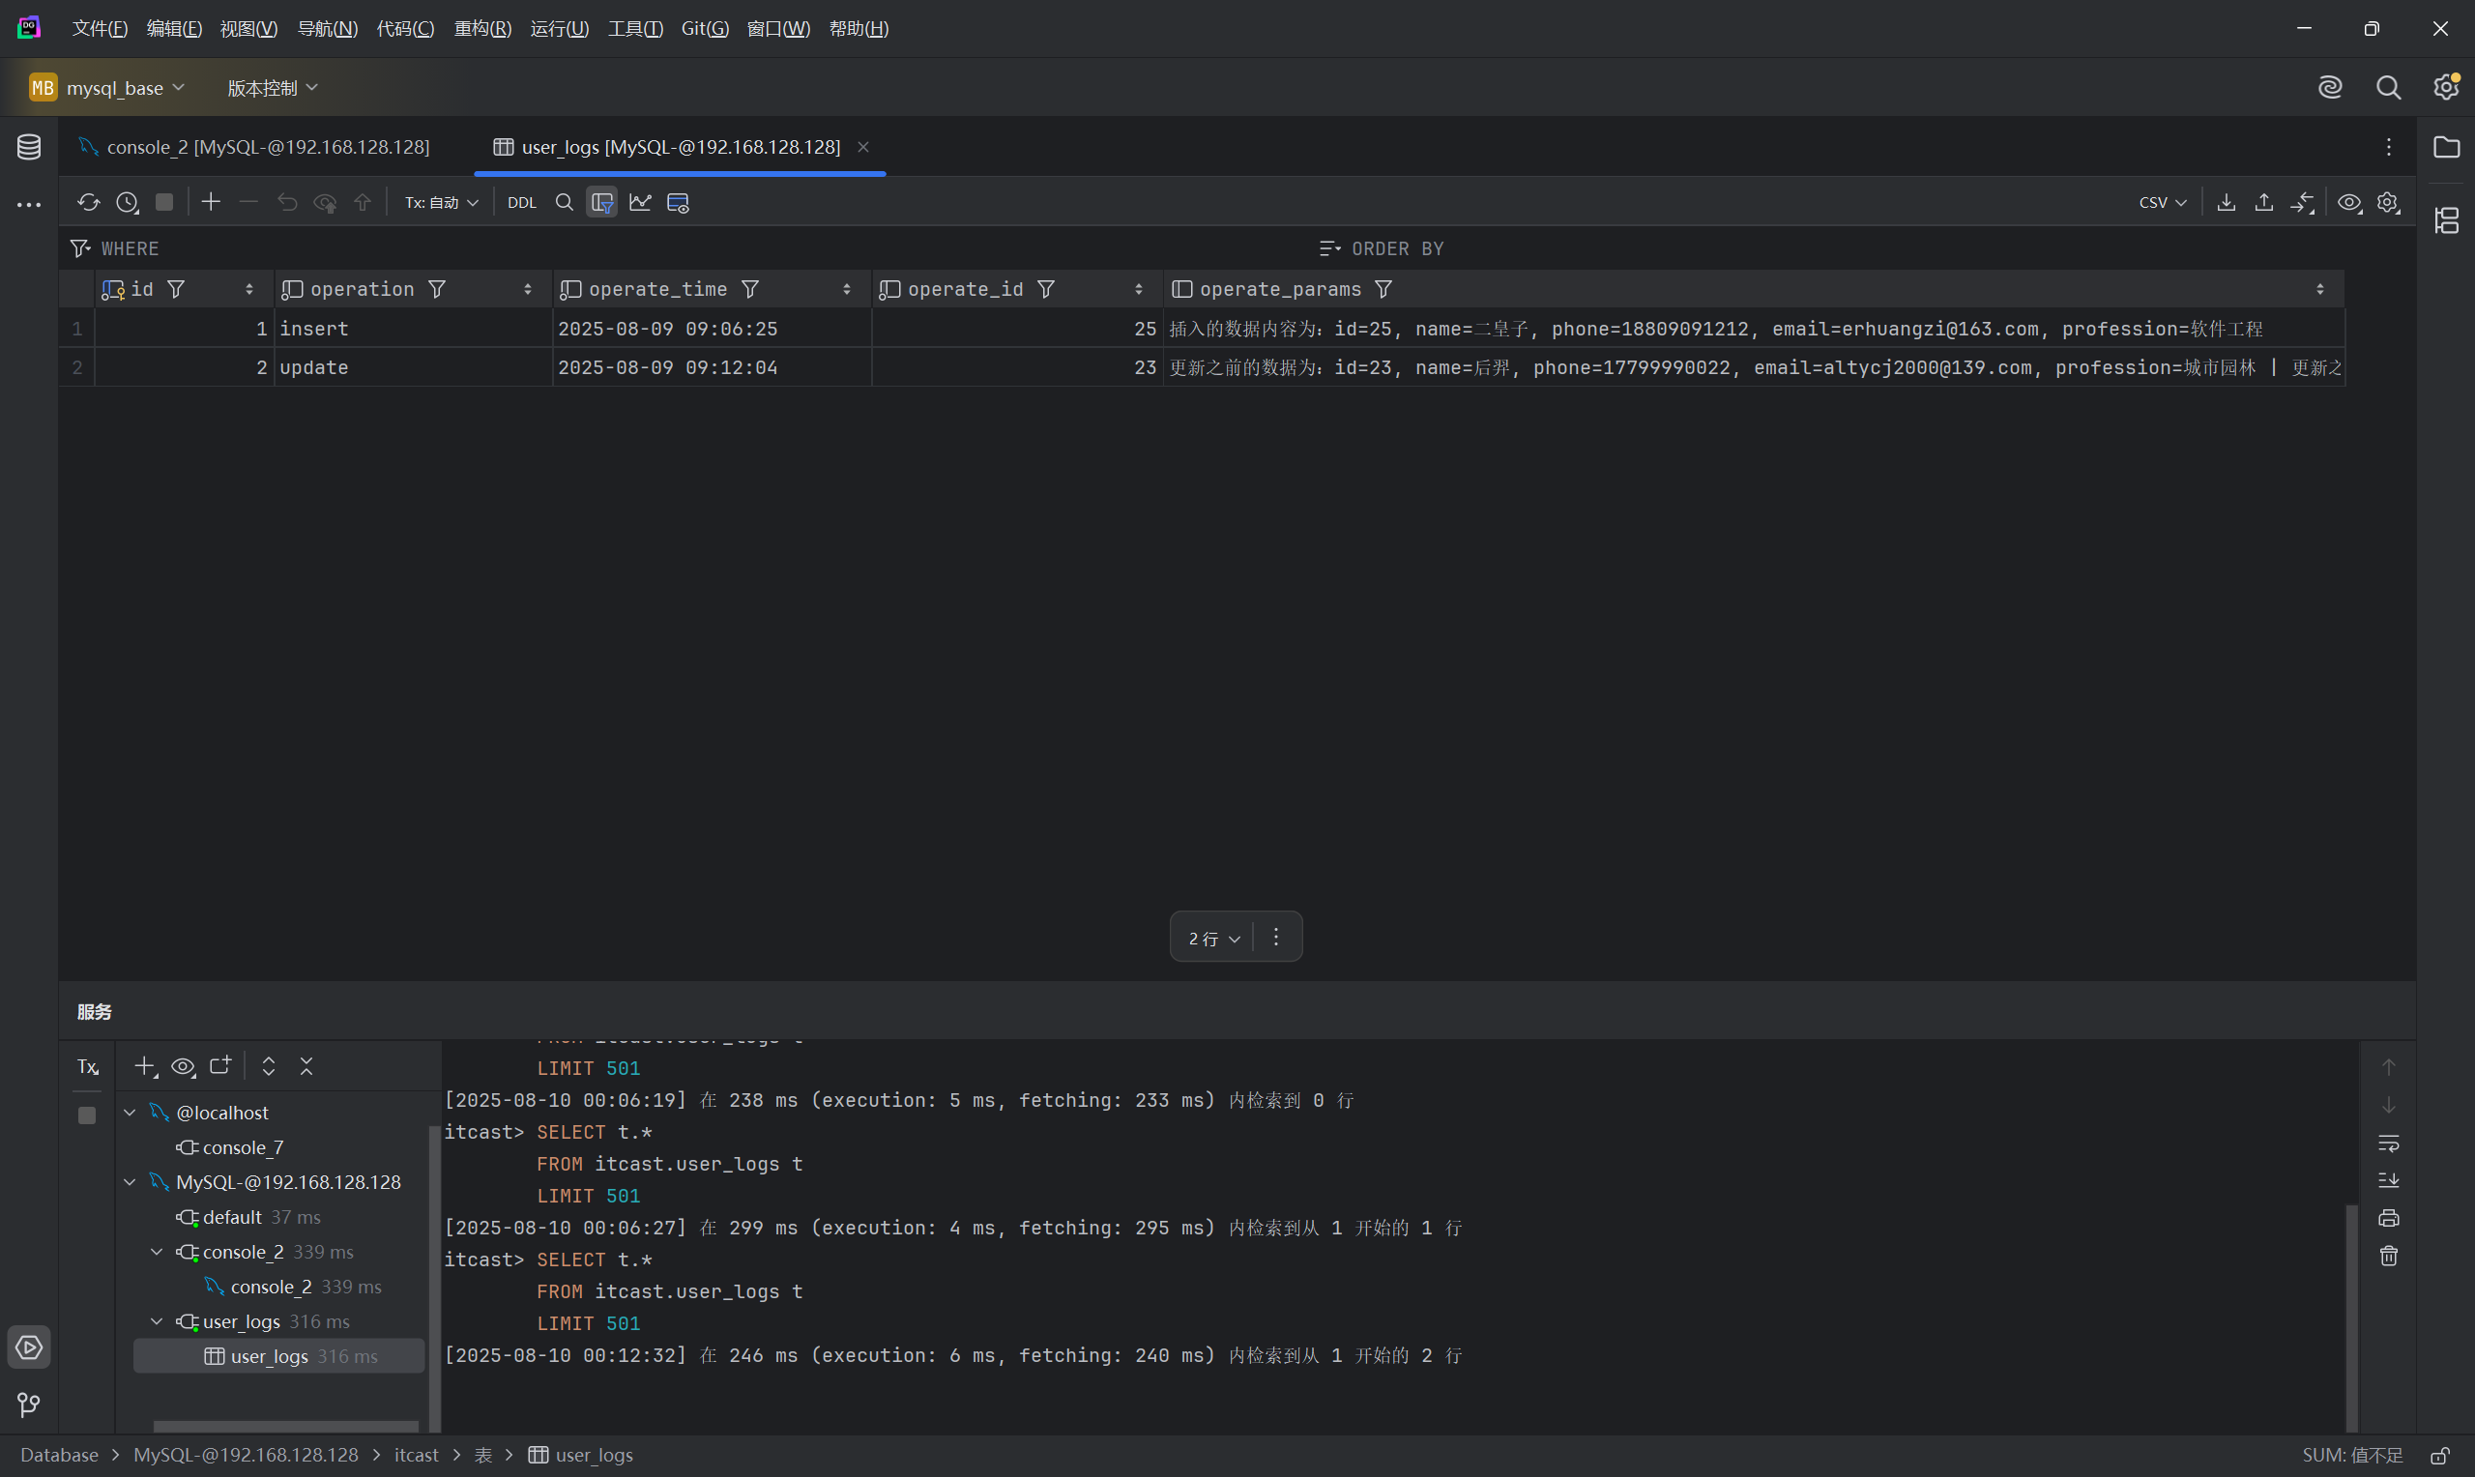The height and width of the screenshot is (1477, 2475).
Task: Clear console output with trash icon
Action: click(2388, 1256)
